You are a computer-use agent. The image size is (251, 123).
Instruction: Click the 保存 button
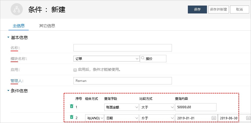coord(197,9)
